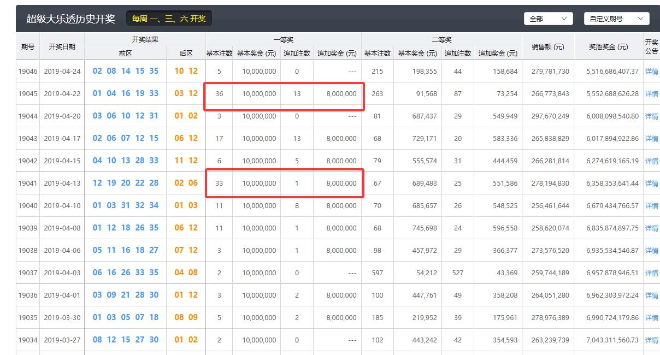Open 详情 link for draw 19037
660x355 pixels.
[651, 273]
